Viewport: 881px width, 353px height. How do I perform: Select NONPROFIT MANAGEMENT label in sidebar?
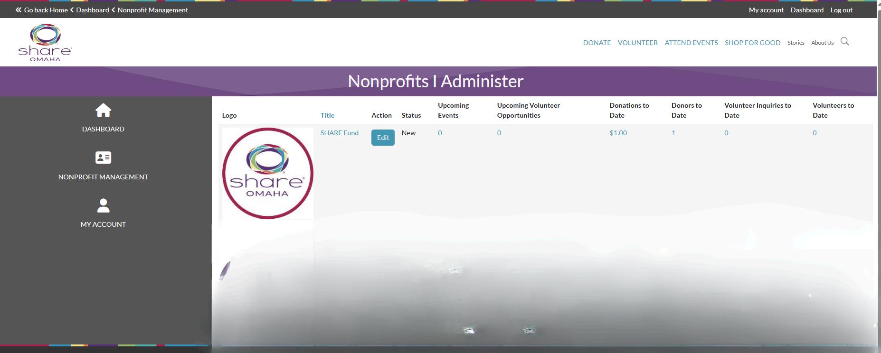tap(103, 177)
